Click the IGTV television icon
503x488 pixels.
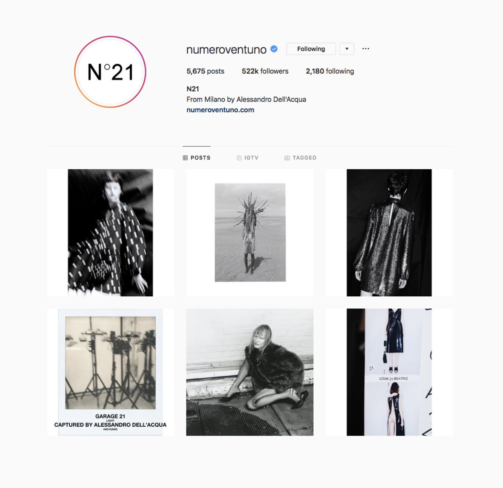239,158
